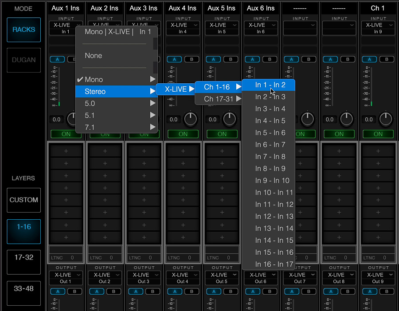Add plugin to first Aux 3 rack slot

[144, 151]
